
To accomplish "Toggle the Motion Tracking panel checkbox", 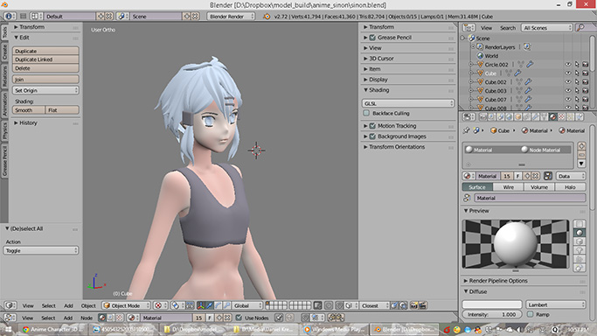I will point(372,126).
